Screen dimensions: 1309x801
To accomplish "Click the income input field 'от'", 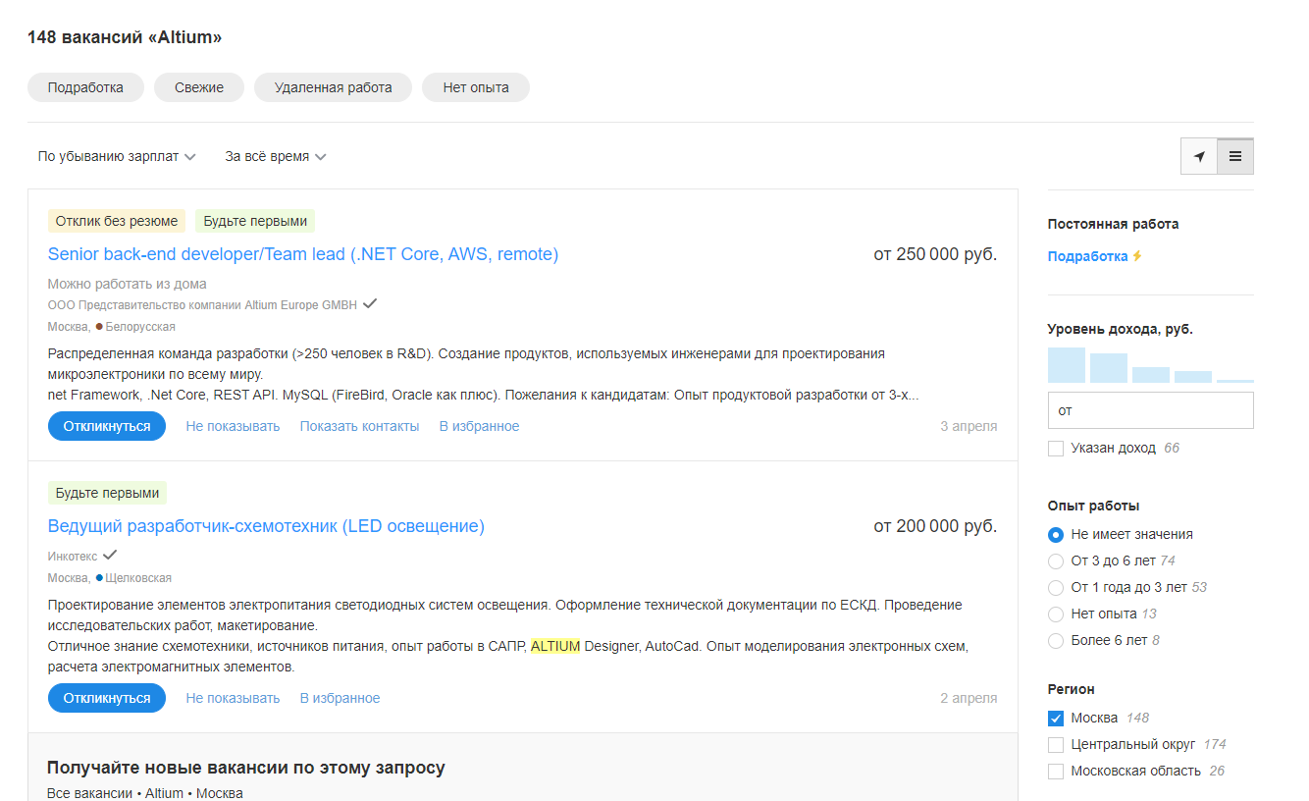I will pos(1150,410).
